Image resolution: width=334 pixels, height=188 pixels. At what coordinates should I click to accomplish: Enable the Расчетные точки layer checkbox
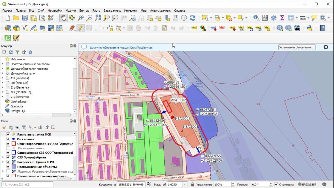click(8, 148)
